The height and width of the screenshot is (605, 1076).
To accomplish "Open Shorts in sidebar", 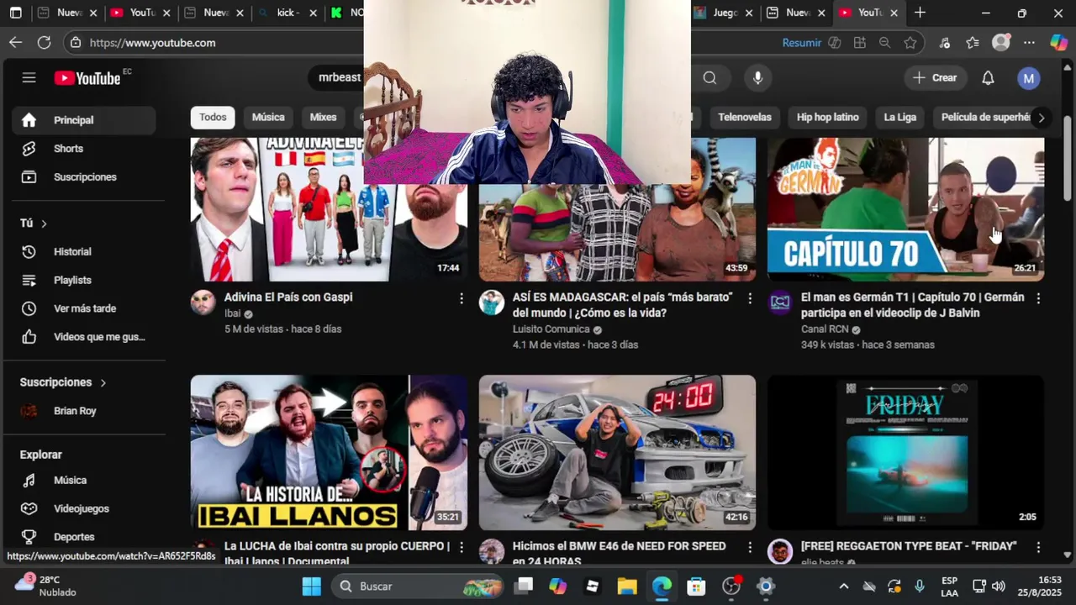I will pos(84,149).
